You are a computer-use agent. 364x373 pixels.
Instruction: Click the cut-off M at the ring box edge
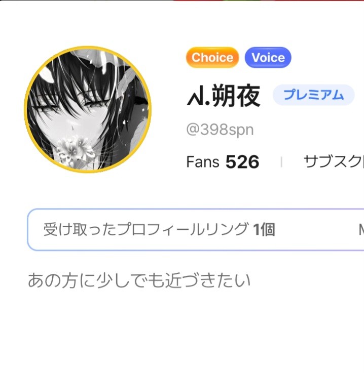[360, 230]
